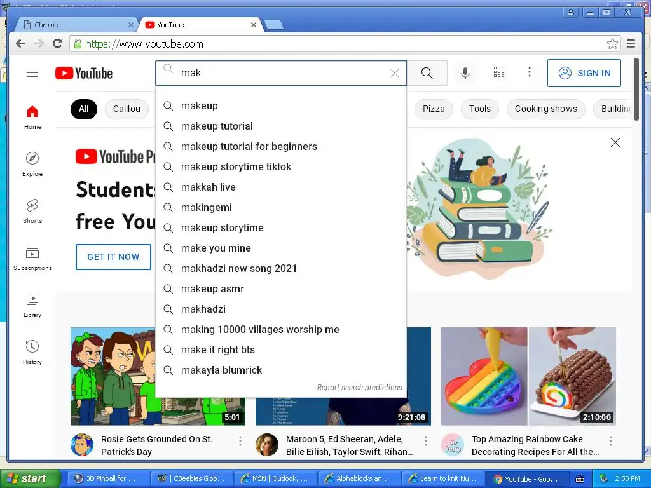Bookmark this page with the star

point(612,44)
